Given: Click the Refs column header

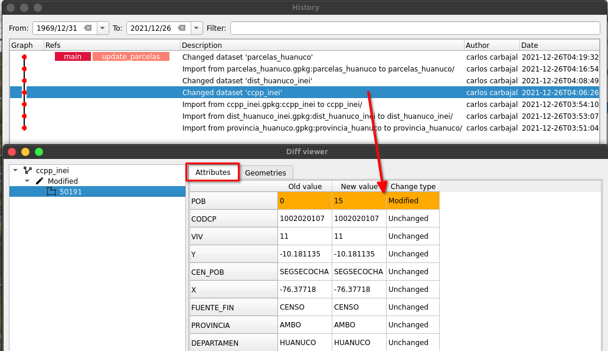Looking at the screenshot, I should coord(112,45).
